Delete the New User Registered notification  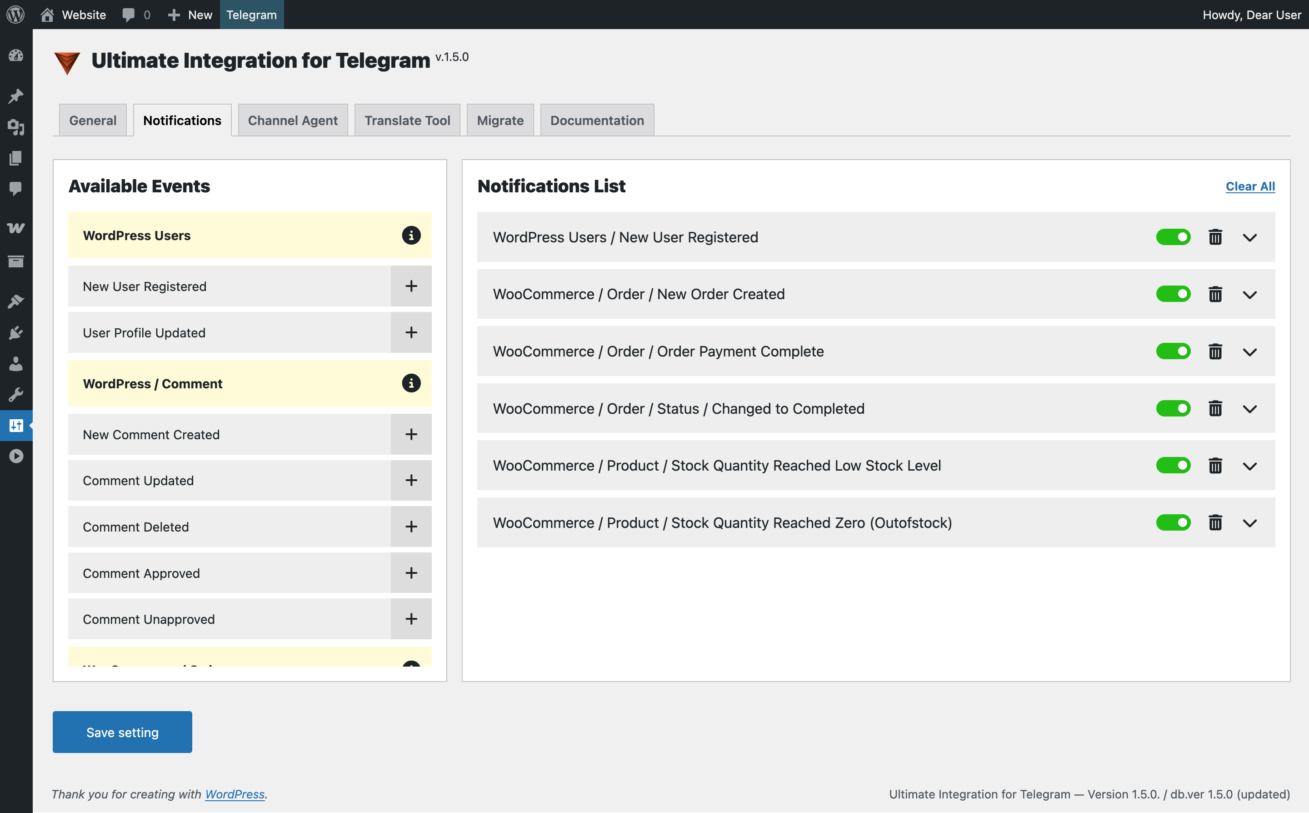(x=1215, y=237)
